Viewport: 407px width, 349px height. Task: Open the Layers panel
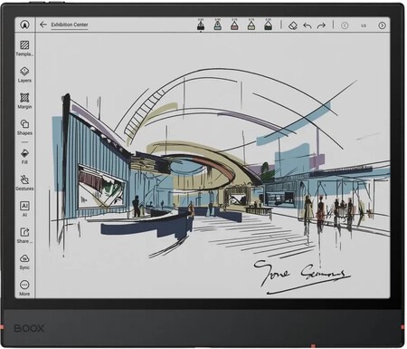pyautogui.click(x=24, y=74)
